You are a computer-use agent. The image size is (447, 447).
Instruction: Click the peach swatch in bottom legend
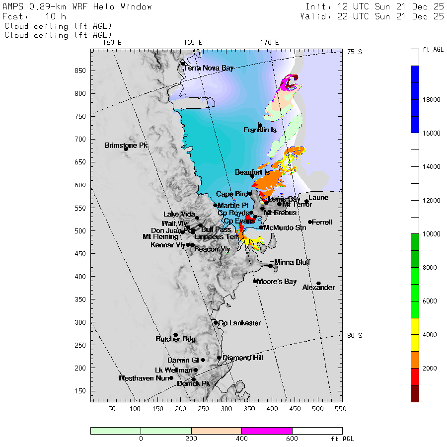pyautogui.click(x=216, y=431)
